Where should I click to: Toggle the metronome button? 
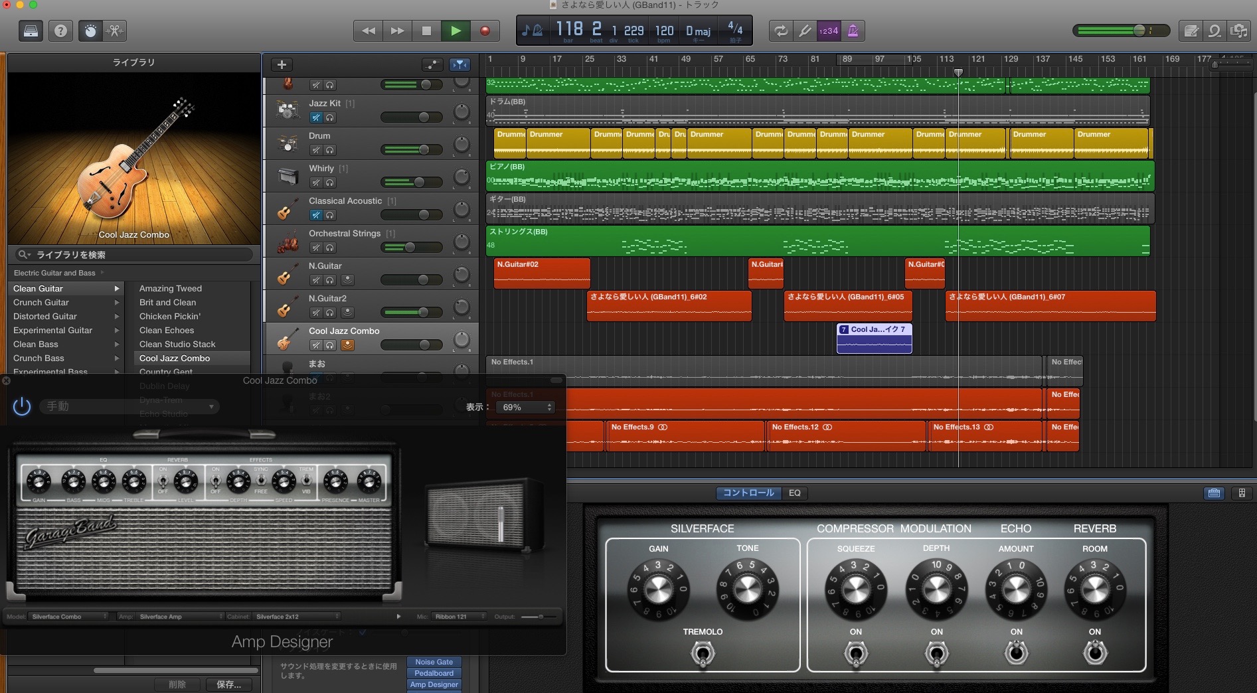[853, 31]
